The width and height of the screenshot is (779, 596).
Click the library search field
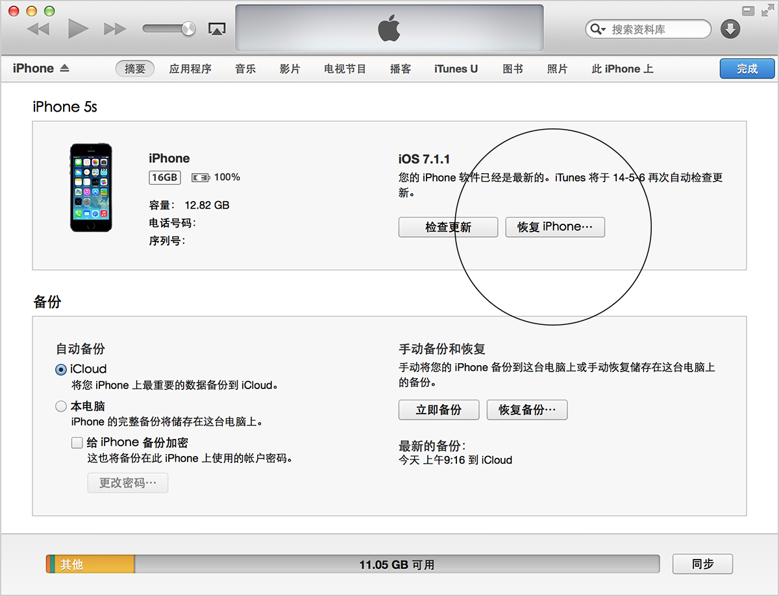coord(648,29)
